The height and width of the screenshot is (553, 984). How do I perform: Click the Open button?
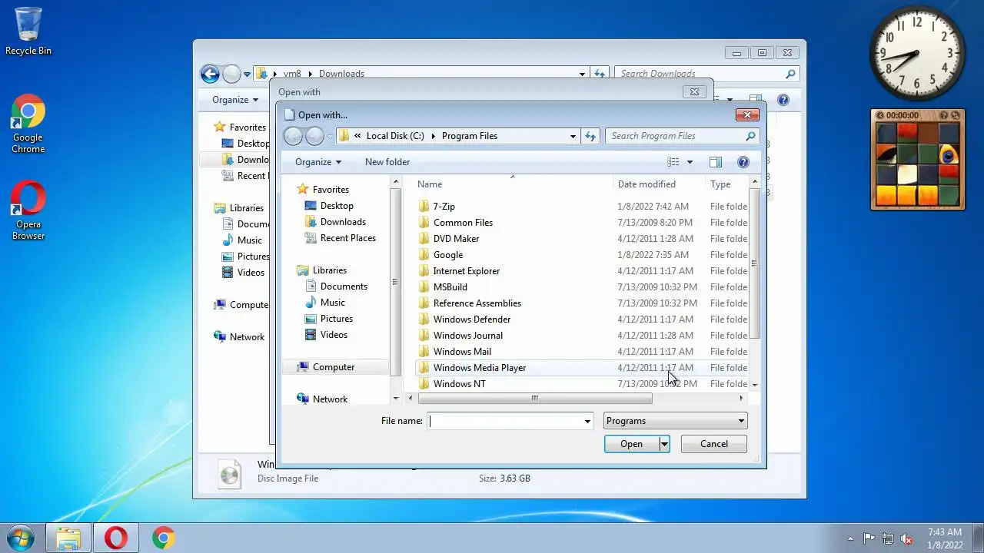tap(632, 444)
